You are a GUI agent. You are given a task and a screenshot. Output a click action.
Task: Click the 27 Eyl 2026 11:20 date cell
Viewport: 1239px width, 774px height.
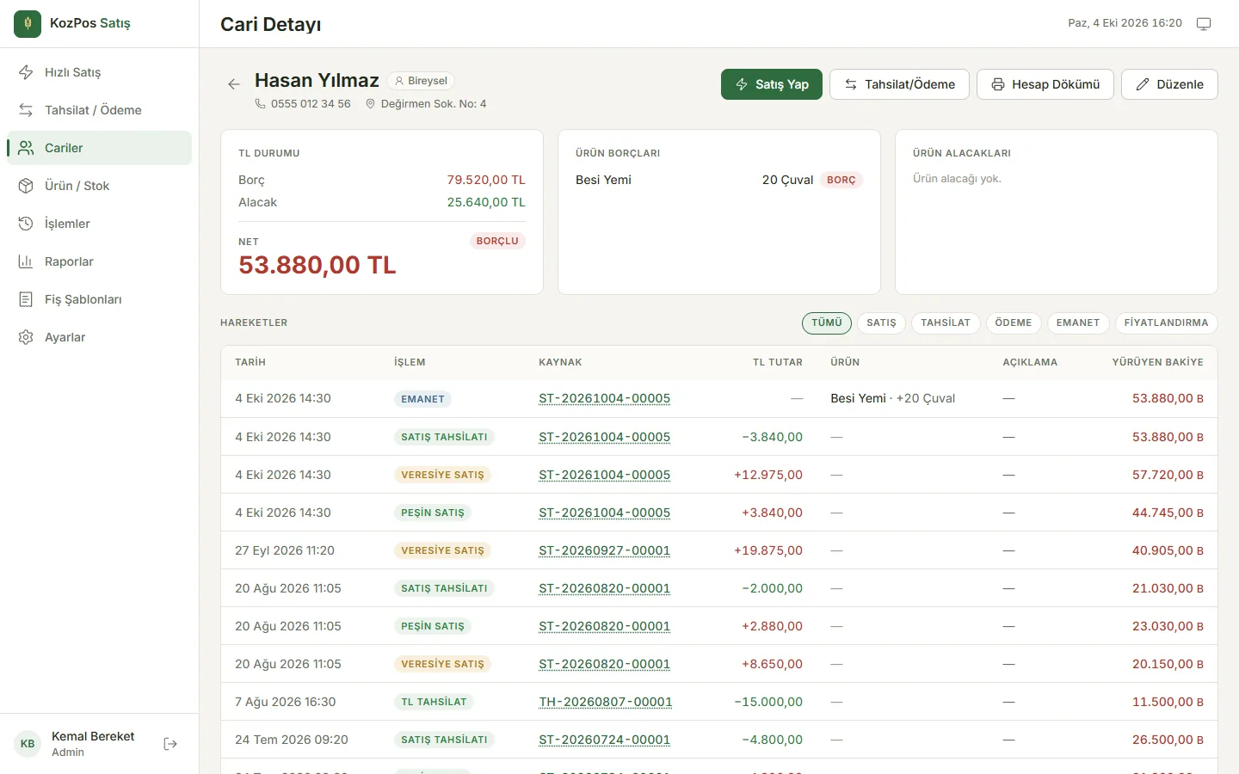point(285,550)
